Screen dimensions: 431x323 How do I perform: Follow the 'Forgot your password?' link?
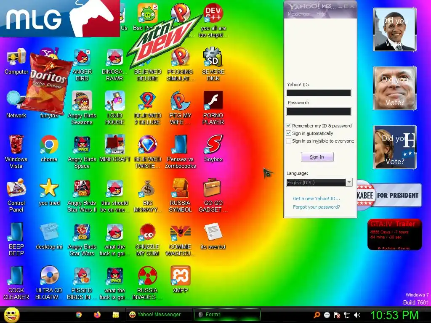pyautogui.click(x=317, y=207)
